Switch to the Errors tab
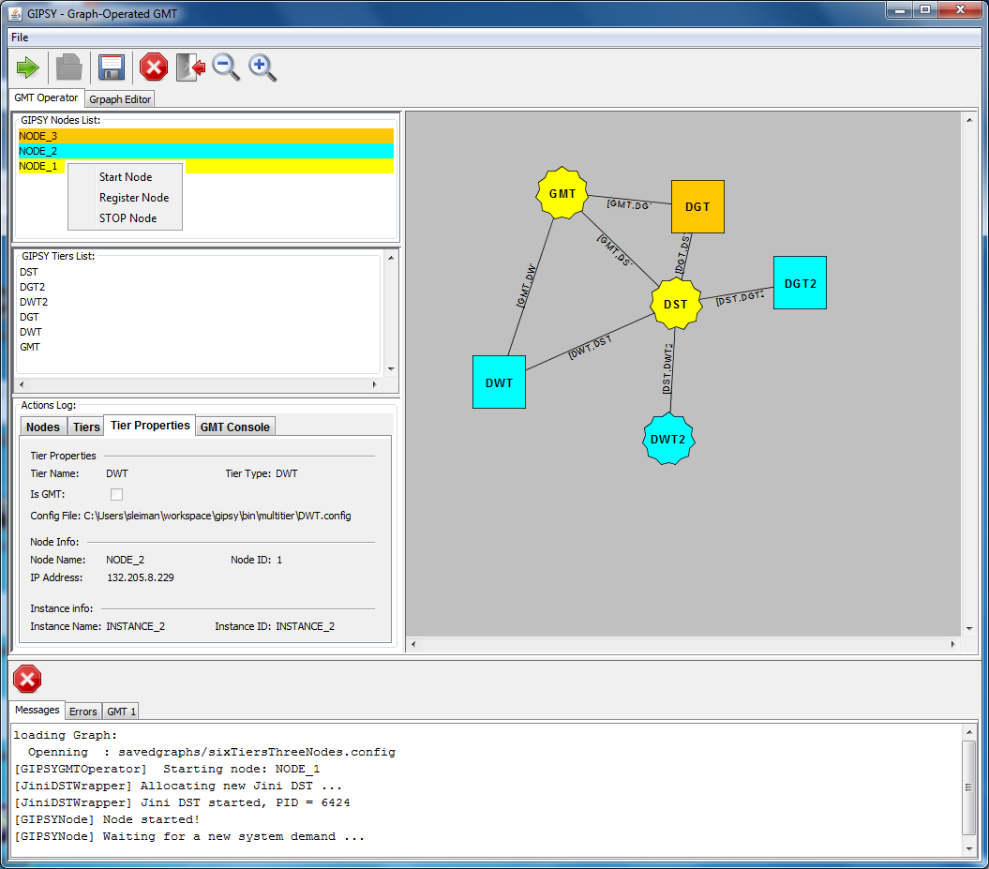This screenshot has height=869, width=989. point(83,712)
